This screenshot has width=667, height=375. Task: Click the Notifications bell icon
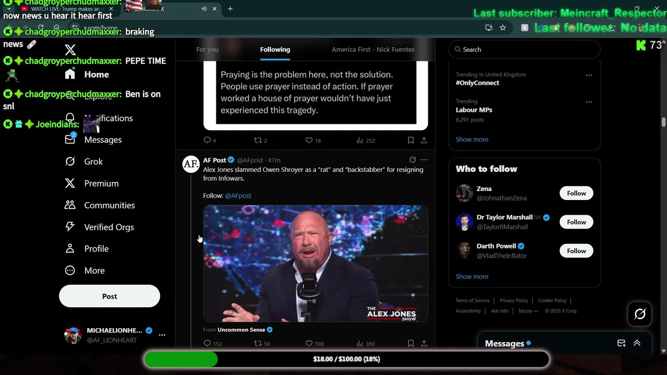(70, 118)
